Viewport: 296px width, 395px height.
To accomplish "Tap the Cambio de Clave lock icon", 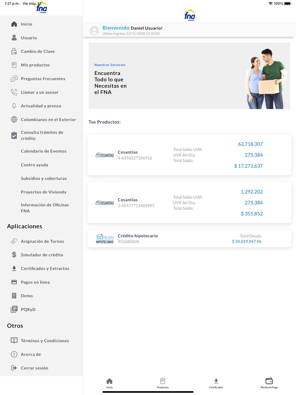I will pyautogui.click(x=14, y=51).
